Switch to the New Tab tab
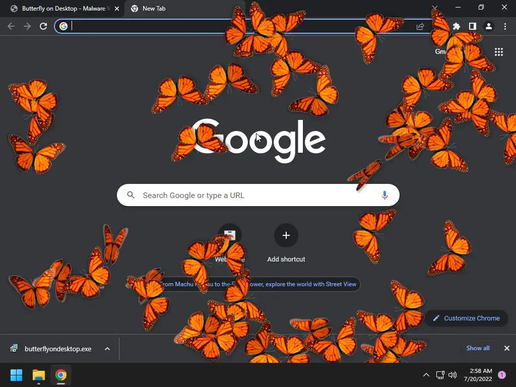 click(184, 9)
